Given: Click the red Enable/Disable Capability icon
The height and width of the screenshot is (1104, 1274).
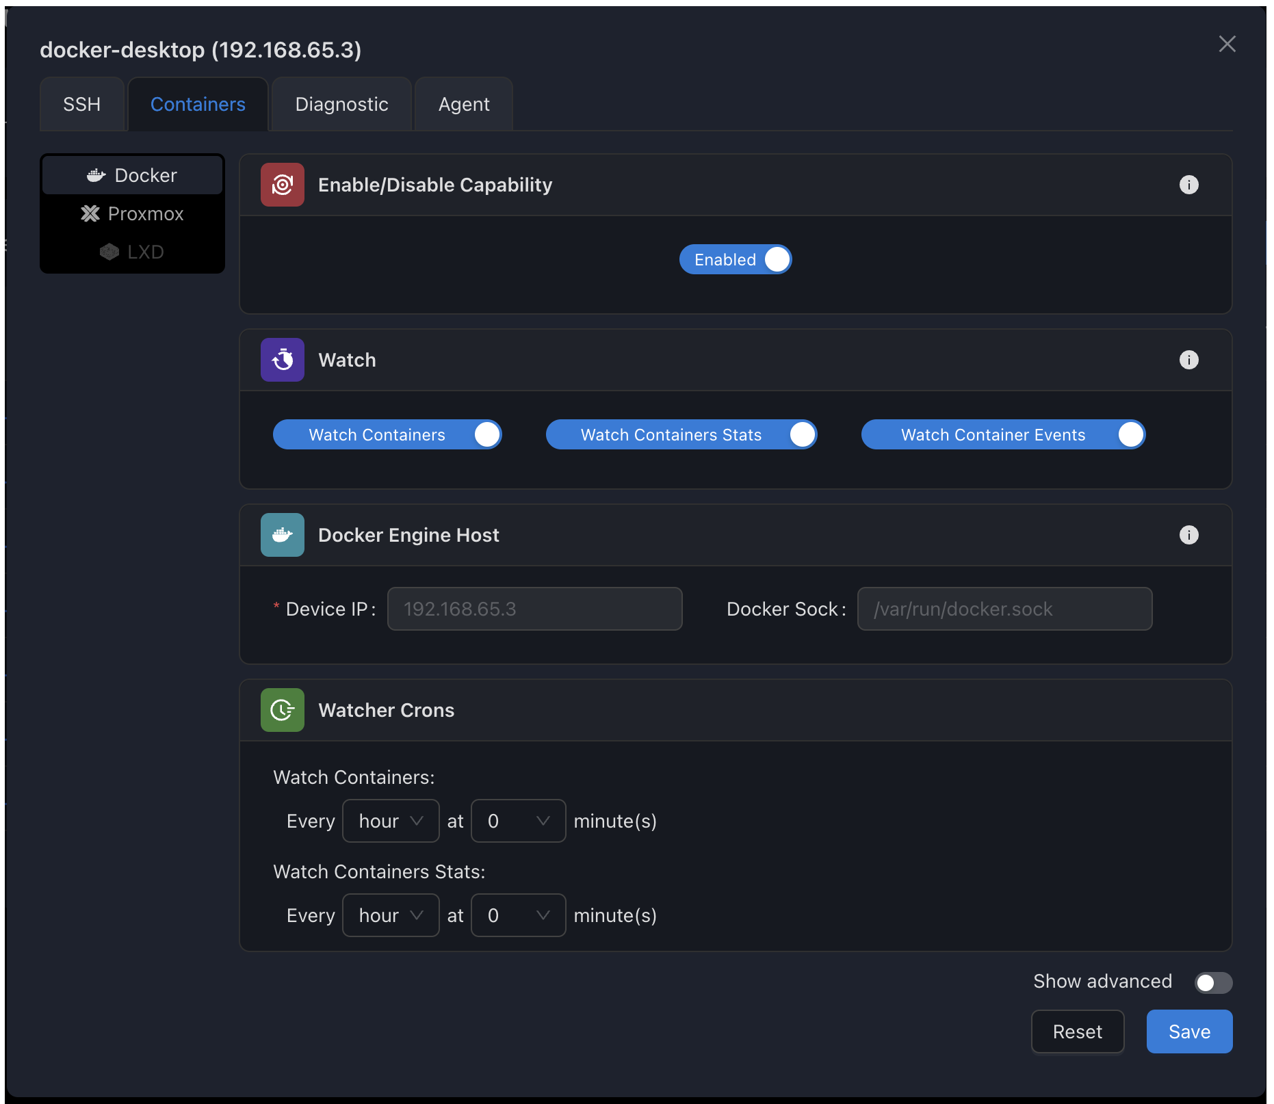Looking at the screenshot, I should pyautogui.click(x=282, y=185).
